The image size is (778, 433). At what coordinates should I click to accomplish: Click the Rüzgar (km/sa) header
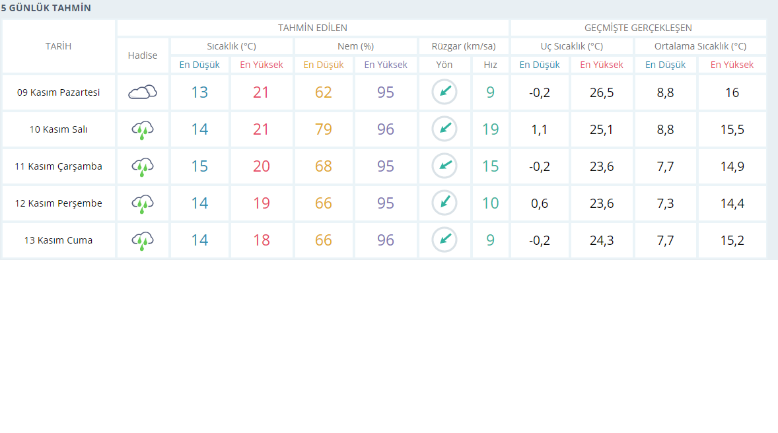coord(463,46)
